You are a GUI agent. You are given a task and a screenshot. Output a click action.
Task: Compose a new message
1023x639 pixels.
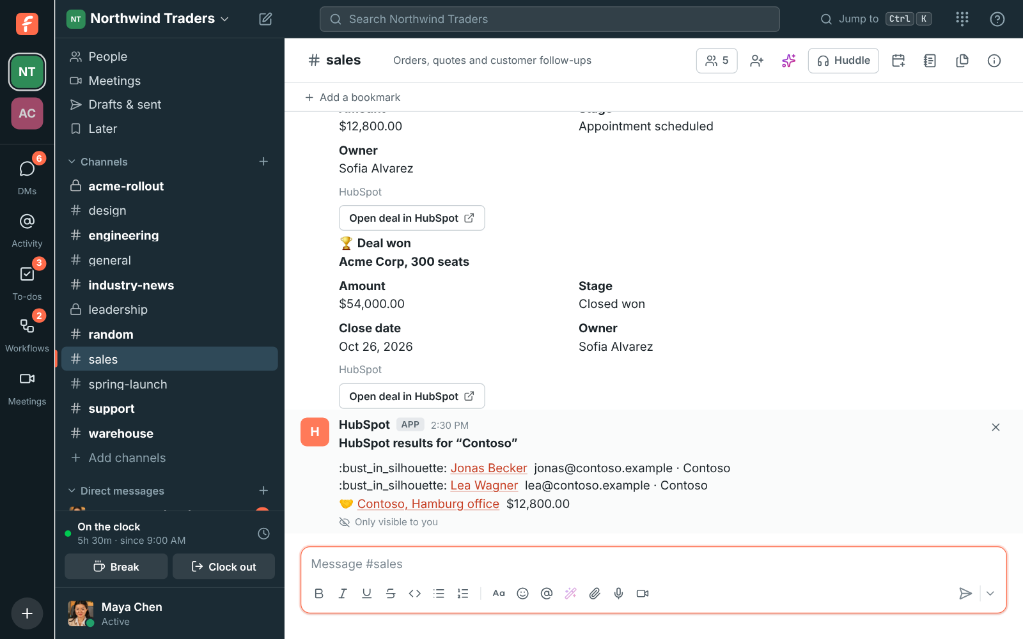click(265, 19)
